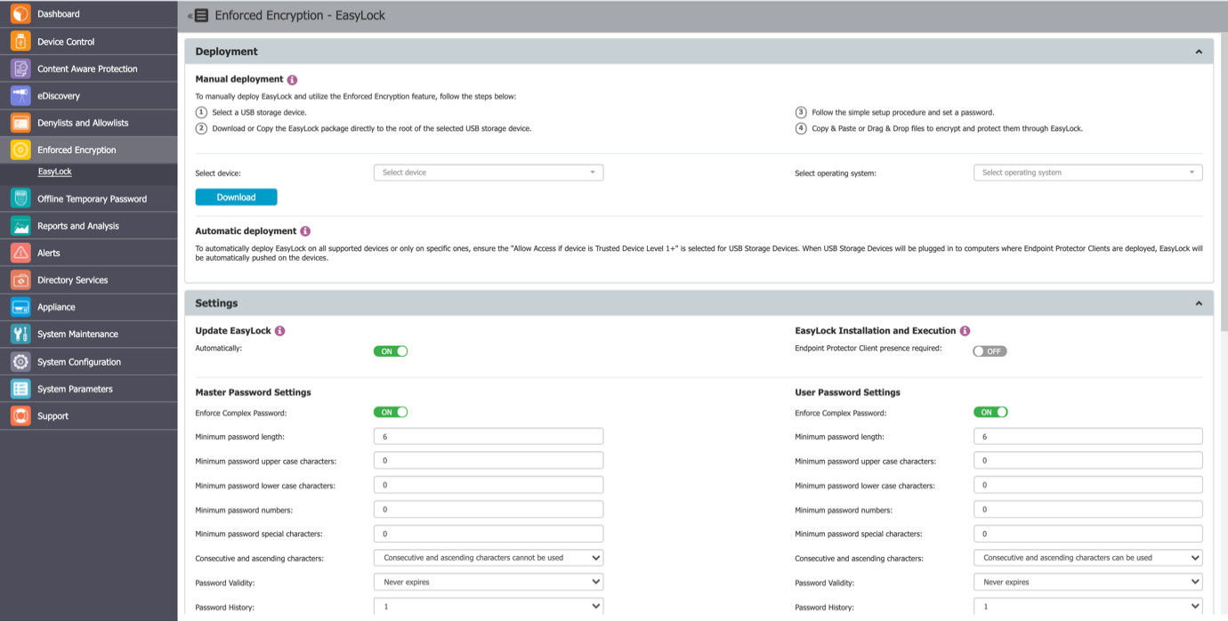
Task: Click the System Parameters icon
Action: (x=20, y=389)
